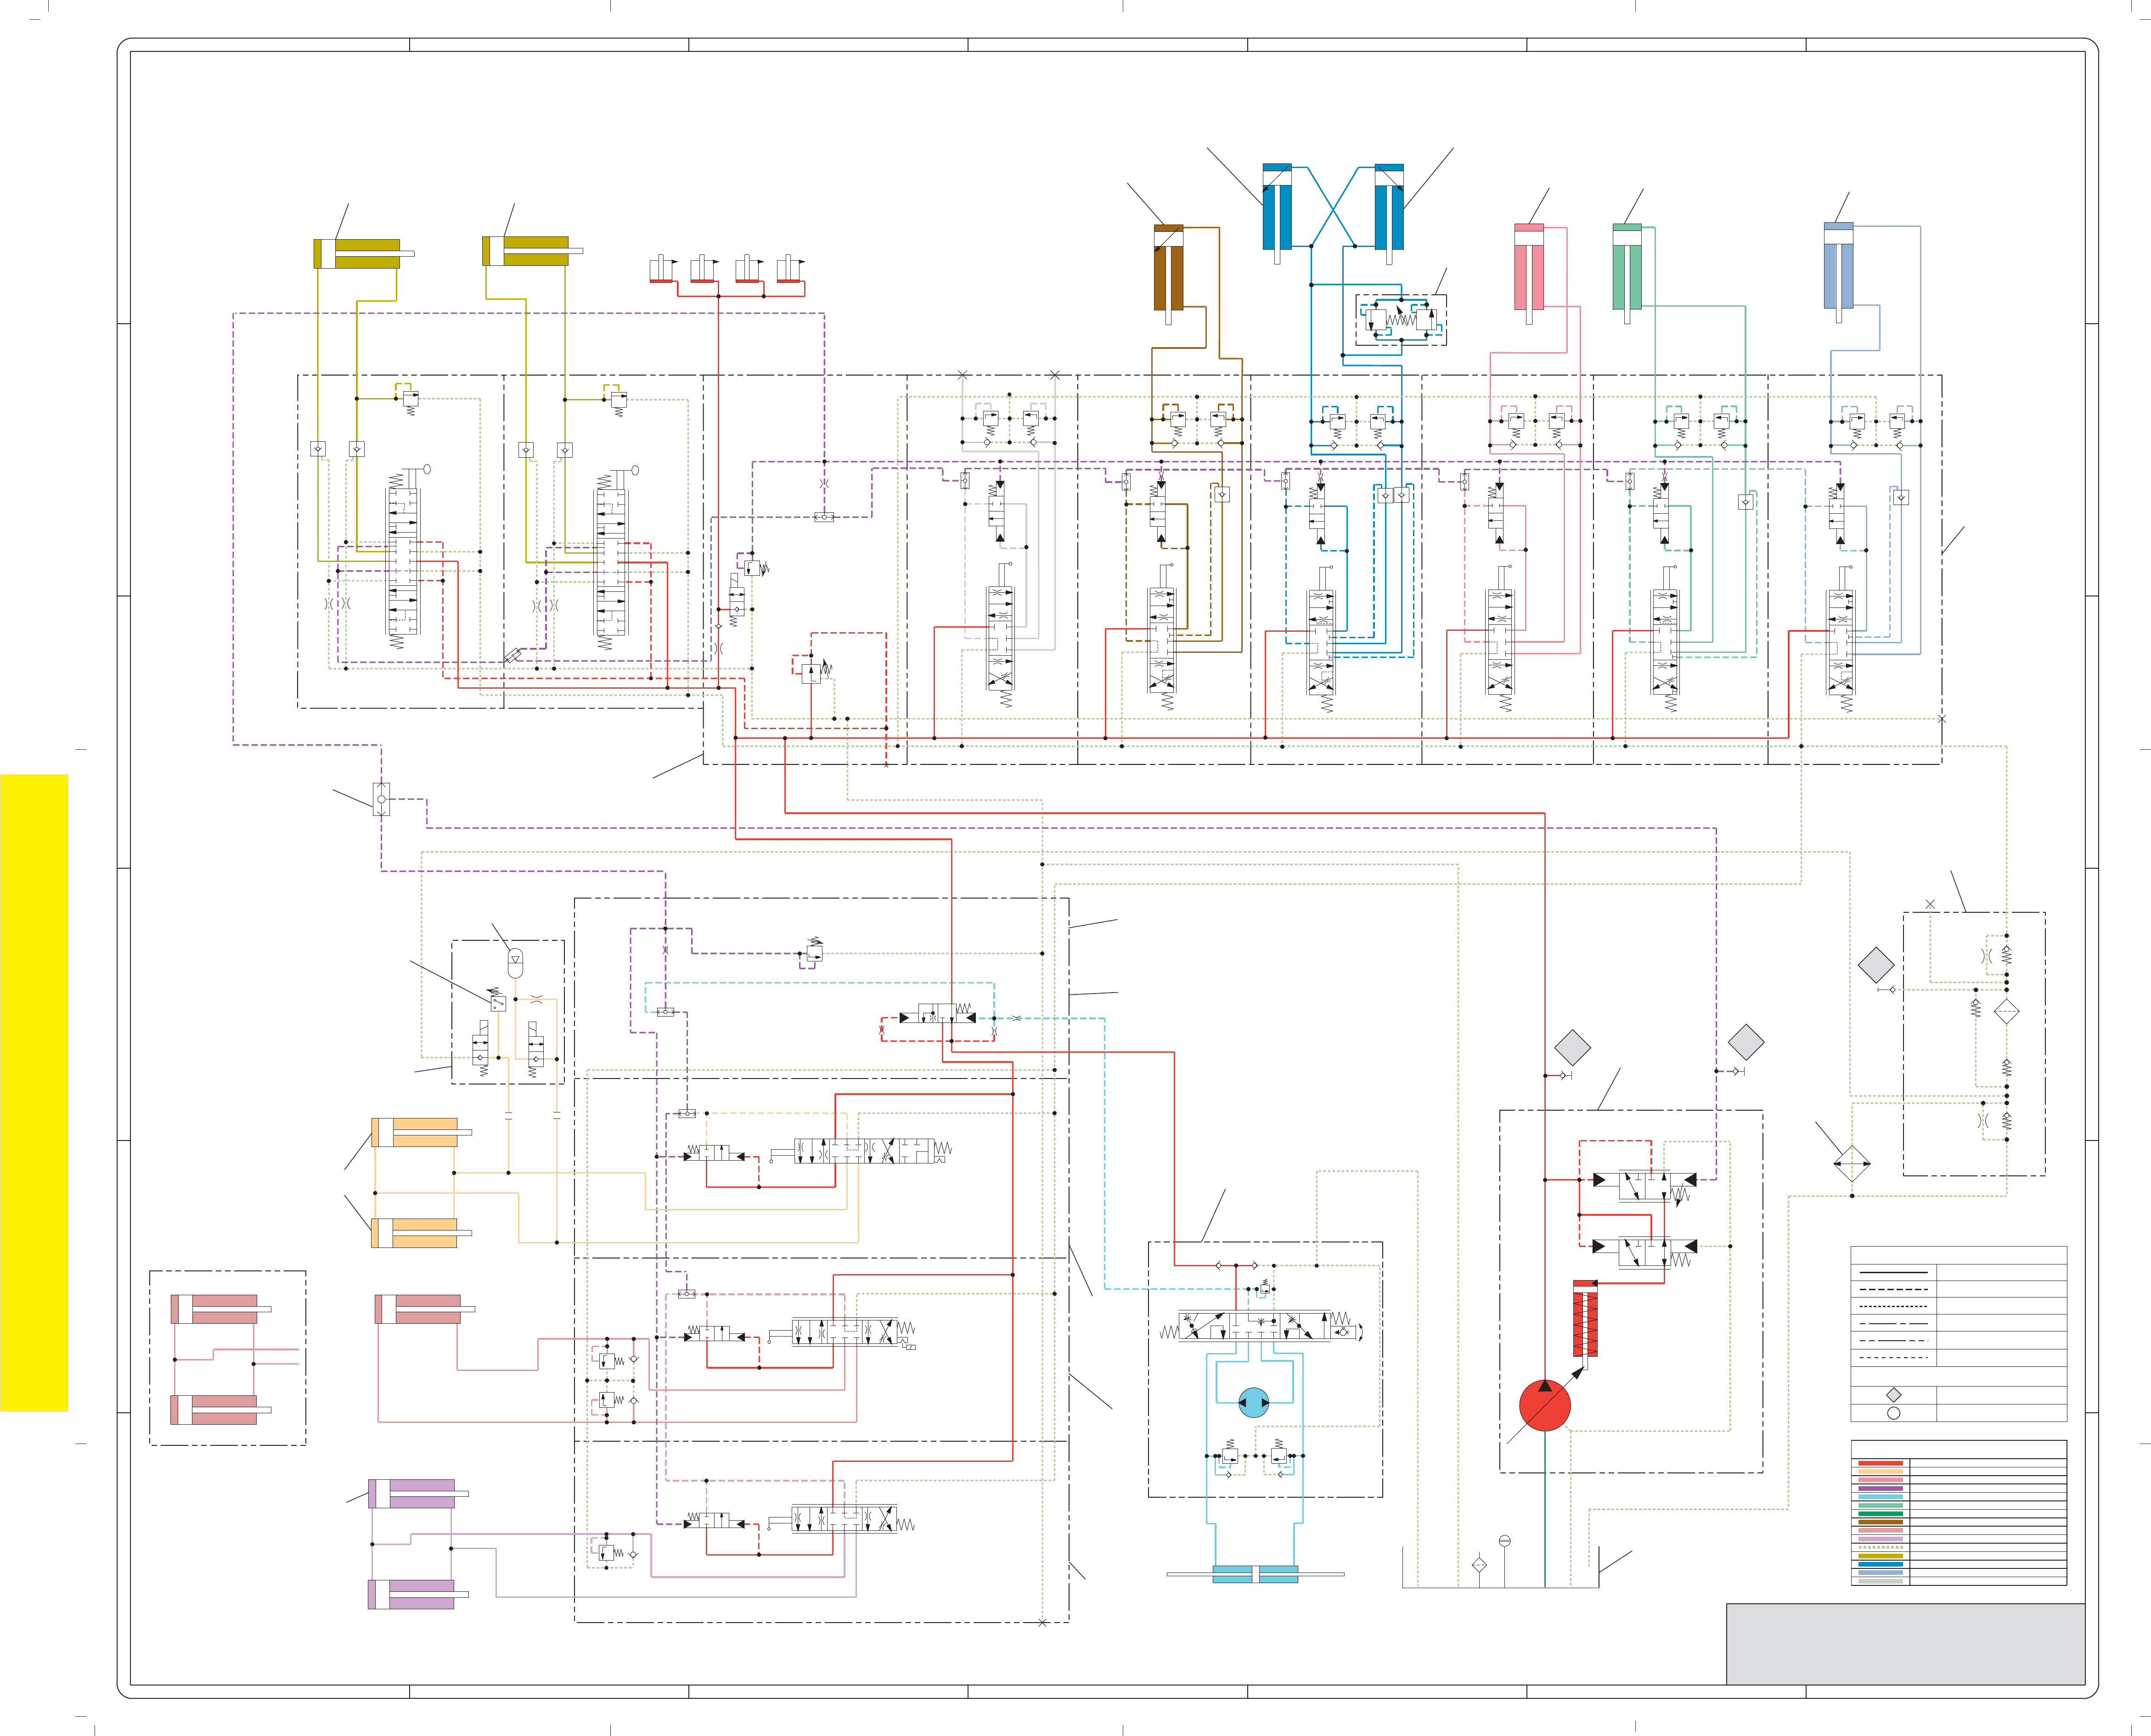Image resolution: width=2151 pixels, height=1736 pixels.
Task: Select the filter symbol inside right dashed block
Action: click(x=2006, y=1011)
